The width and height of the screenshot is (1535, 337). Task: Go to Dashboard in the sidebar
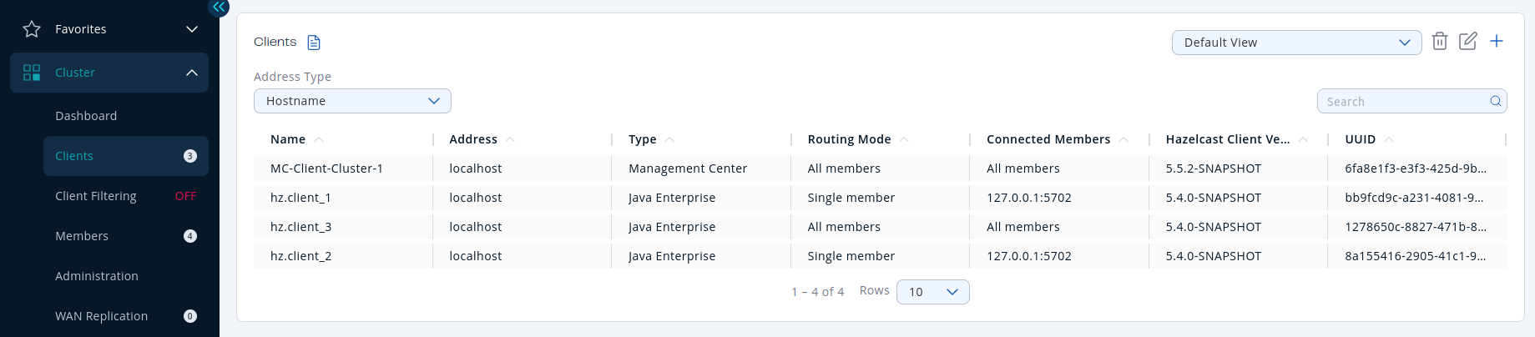click(86, 116)
